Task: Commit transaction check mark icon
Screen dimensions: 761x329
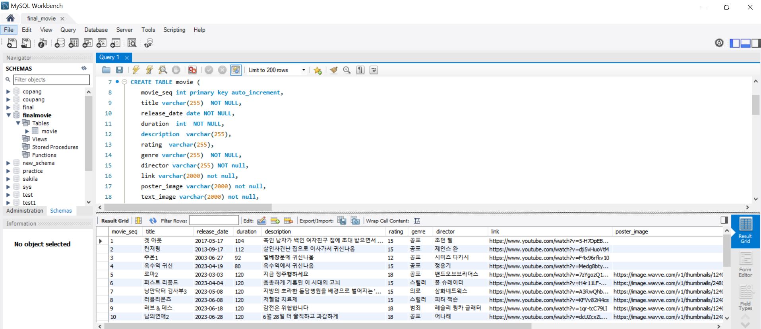Action: point(209,70)
